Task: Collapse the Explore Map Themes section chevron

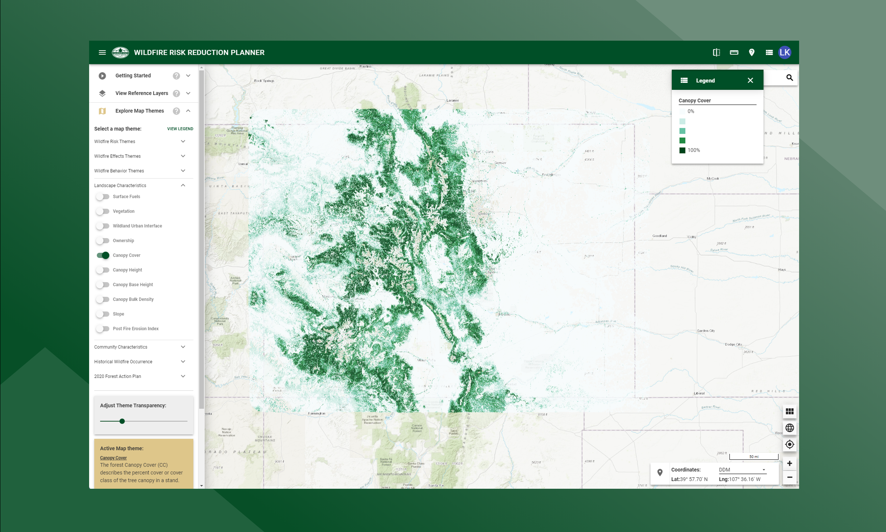Action: [x=188, y=111]
